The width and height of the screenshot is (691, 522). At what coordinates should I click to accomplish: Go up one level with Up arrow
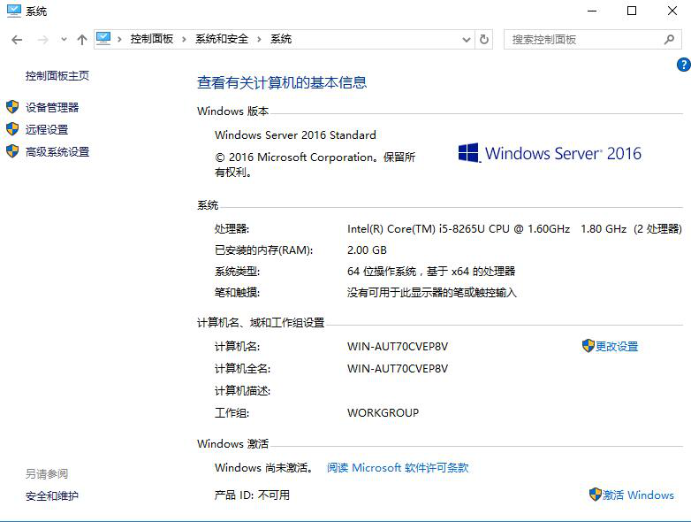pos(82,40)
